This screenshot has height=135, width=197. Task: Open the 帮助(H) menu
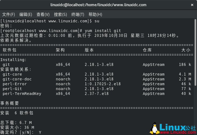[95, 14]
